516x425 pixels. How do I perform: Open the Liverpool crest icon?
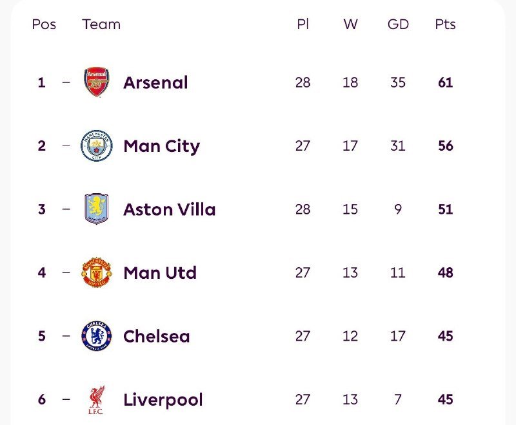click(97, 400)
